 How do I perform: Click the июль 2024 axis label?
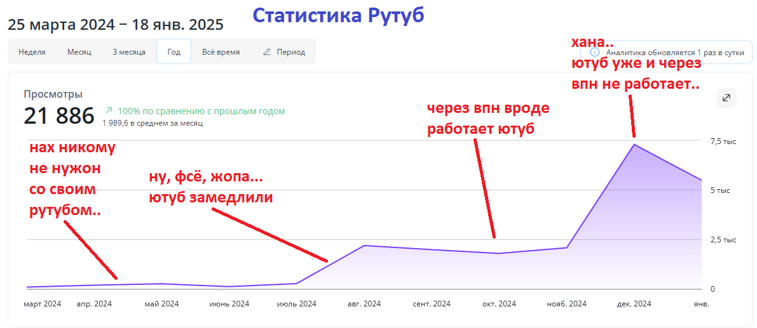[x=296, y=304]
